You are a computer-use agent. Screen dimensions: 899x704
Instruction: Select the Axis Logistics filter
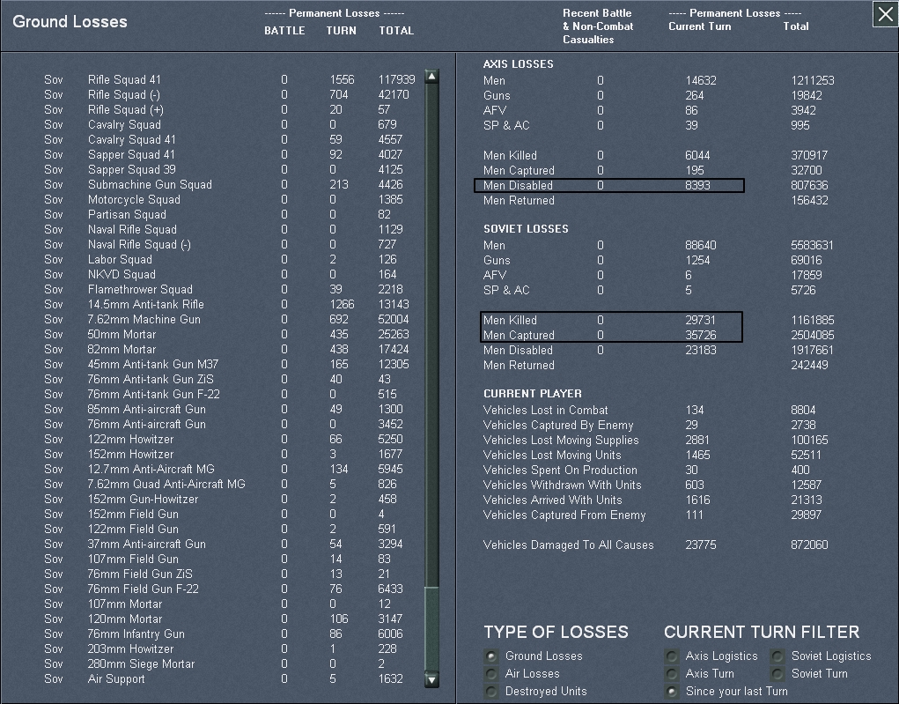pos(671,656)
